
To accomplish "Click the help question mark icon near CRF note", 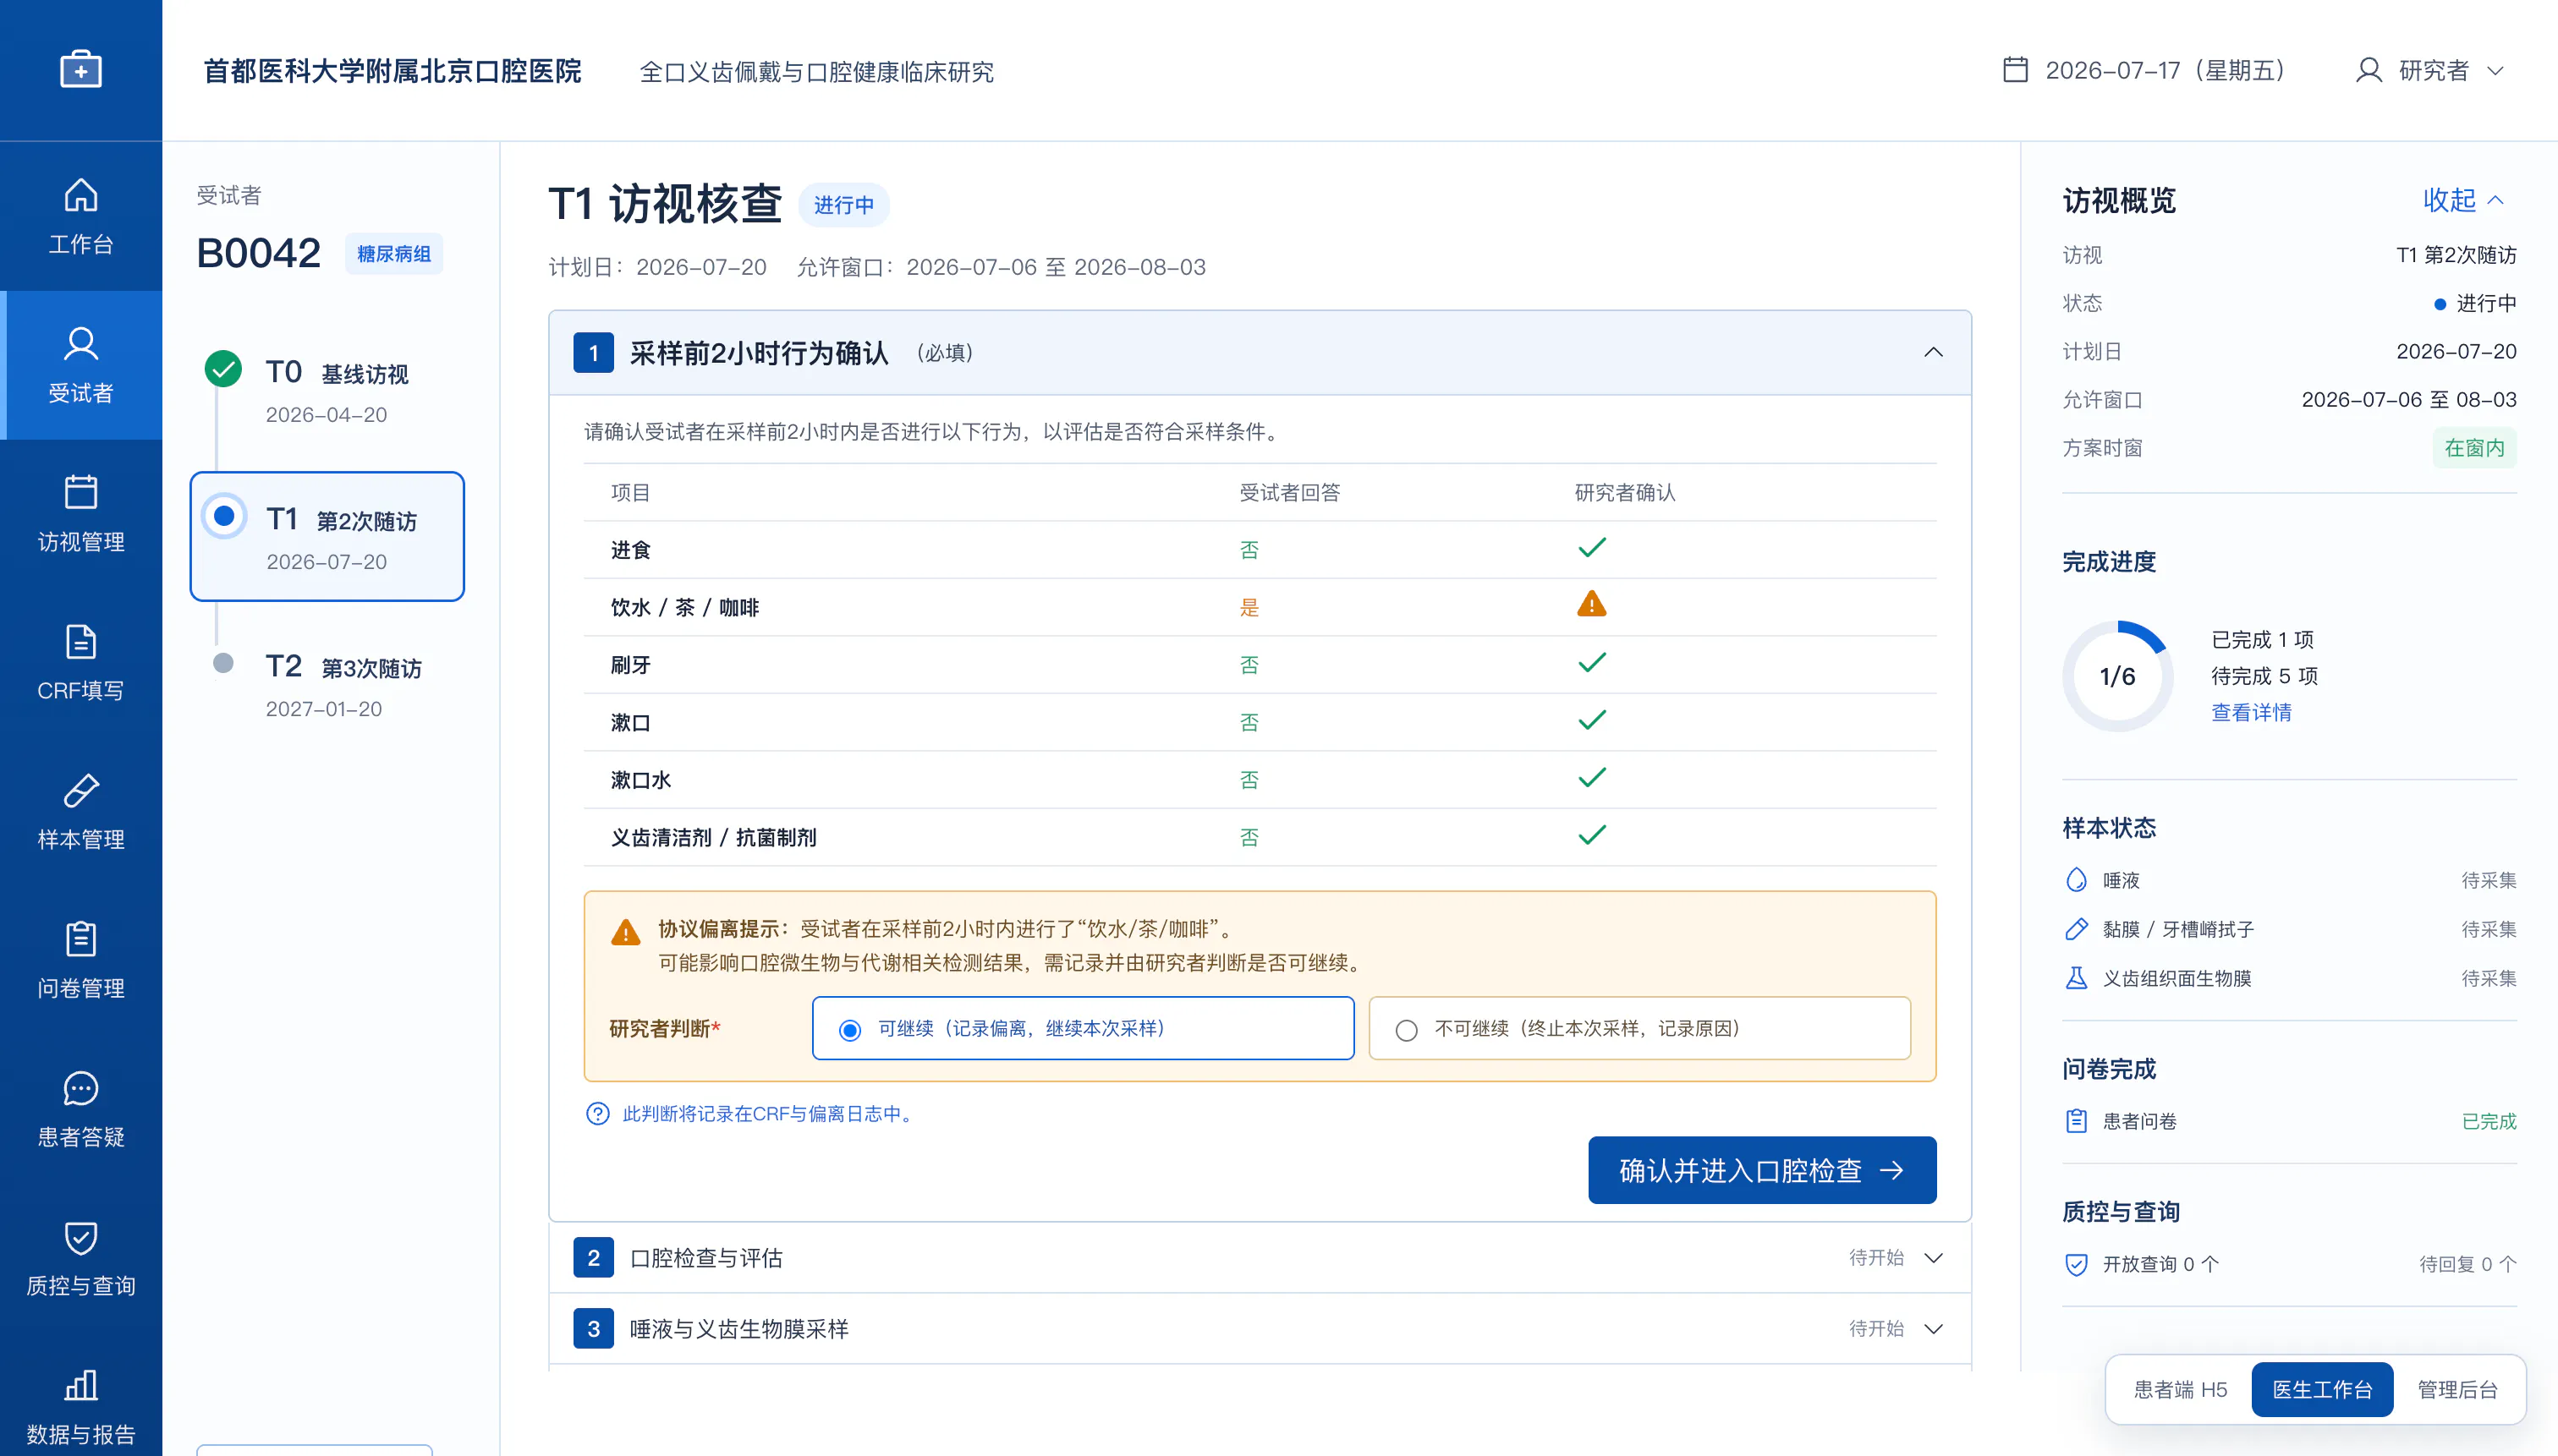I will coord(597,1114).
